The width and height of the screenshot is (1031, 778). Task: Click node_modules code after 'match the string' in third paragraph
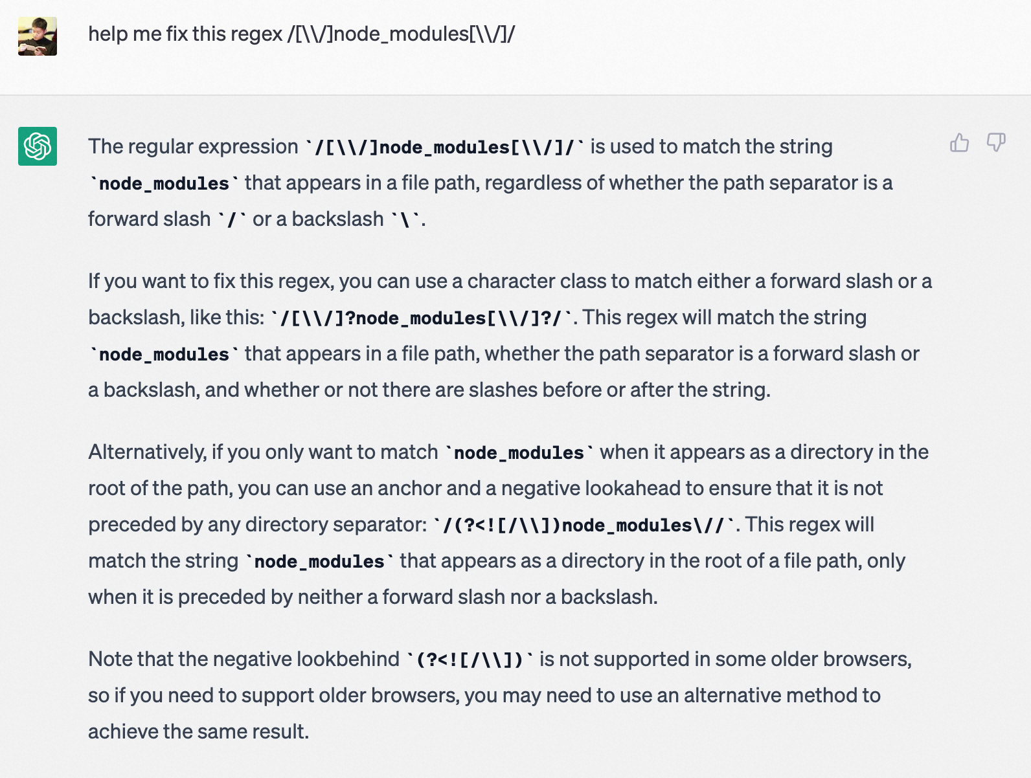[319, 561]
